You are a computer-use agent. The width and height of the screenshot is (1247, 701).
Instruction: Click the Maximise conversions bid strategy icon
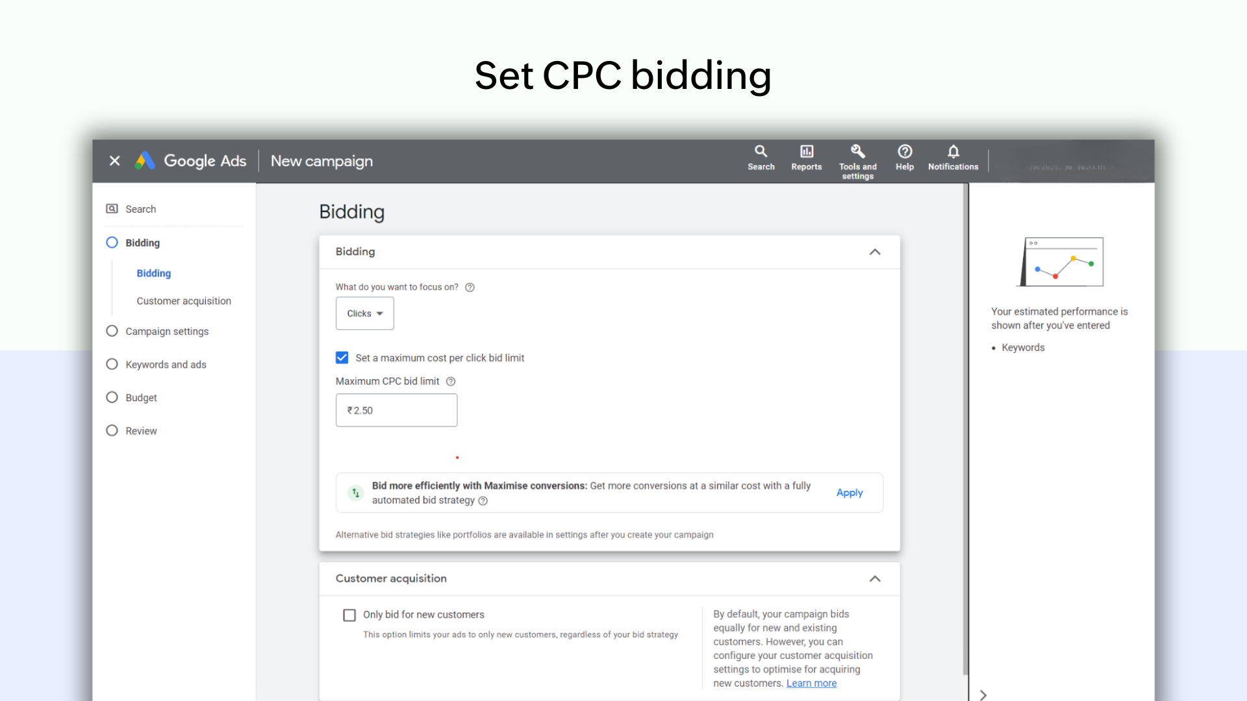point(355,492)
